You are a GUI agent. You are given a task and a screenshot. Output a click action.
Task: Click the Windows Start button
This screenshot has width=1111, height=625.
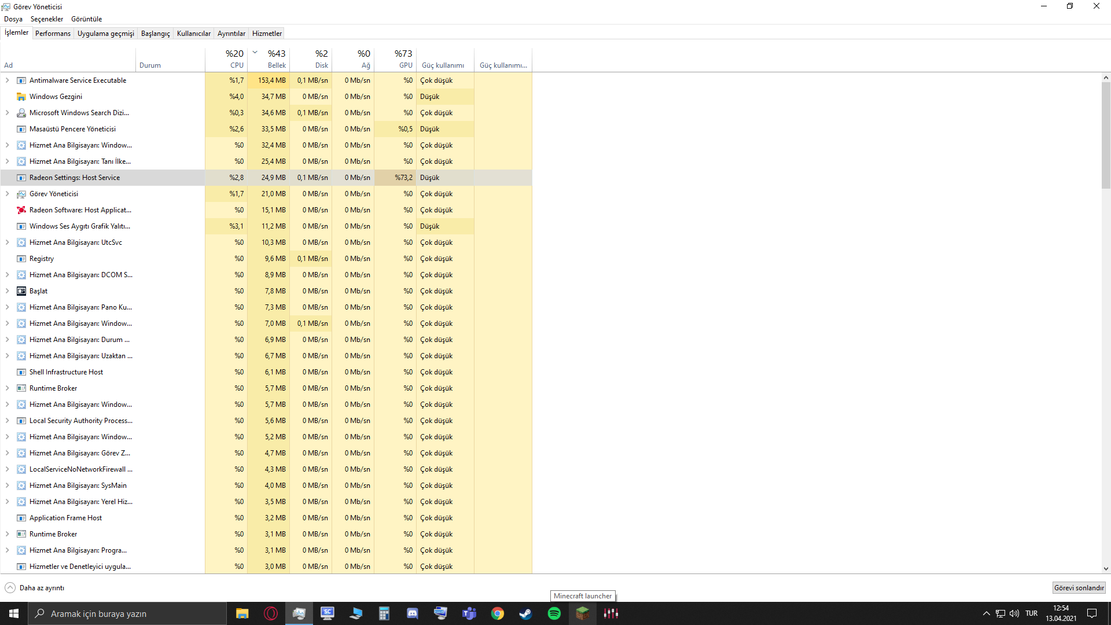[13, 613]
